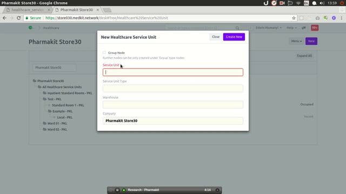Open the Wi-Fi network tray menu
This screenshot has height=194, width=346.
point(298,3)
